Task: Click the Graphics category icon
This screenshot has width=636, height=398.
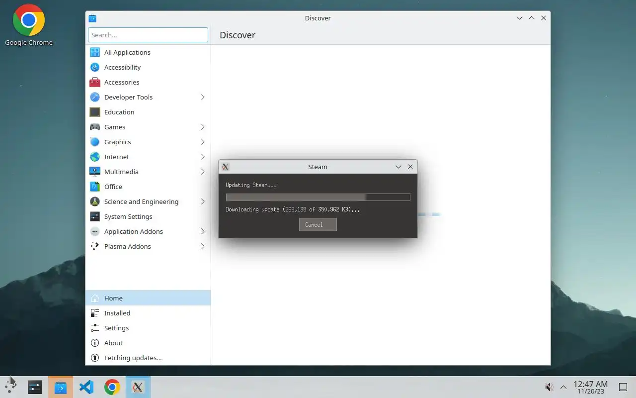Action: (95, 142)
